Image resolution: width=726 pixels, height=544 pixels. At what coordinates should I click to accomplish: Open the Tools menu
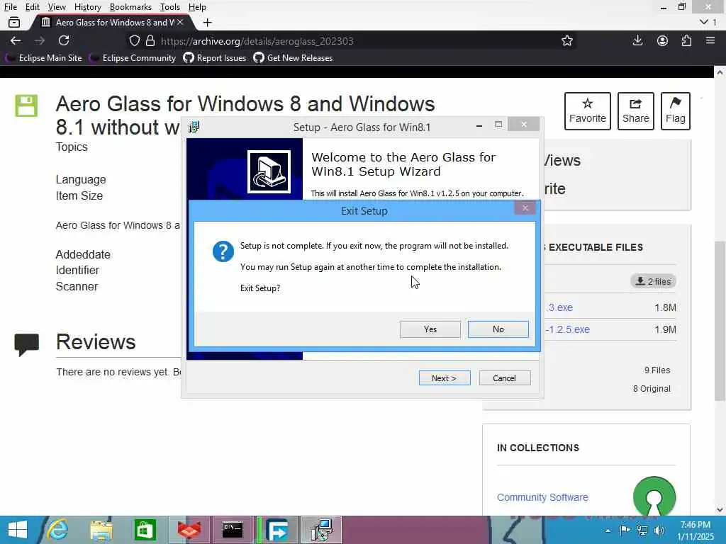(x=169, y=7)
